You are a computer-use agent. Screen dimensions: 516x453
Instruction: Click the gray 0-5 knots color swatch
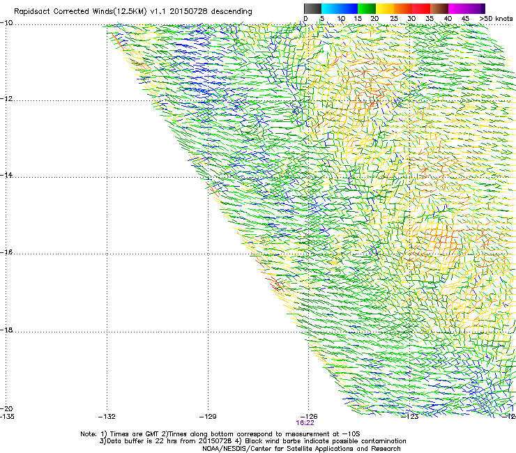tap(312, 8)
